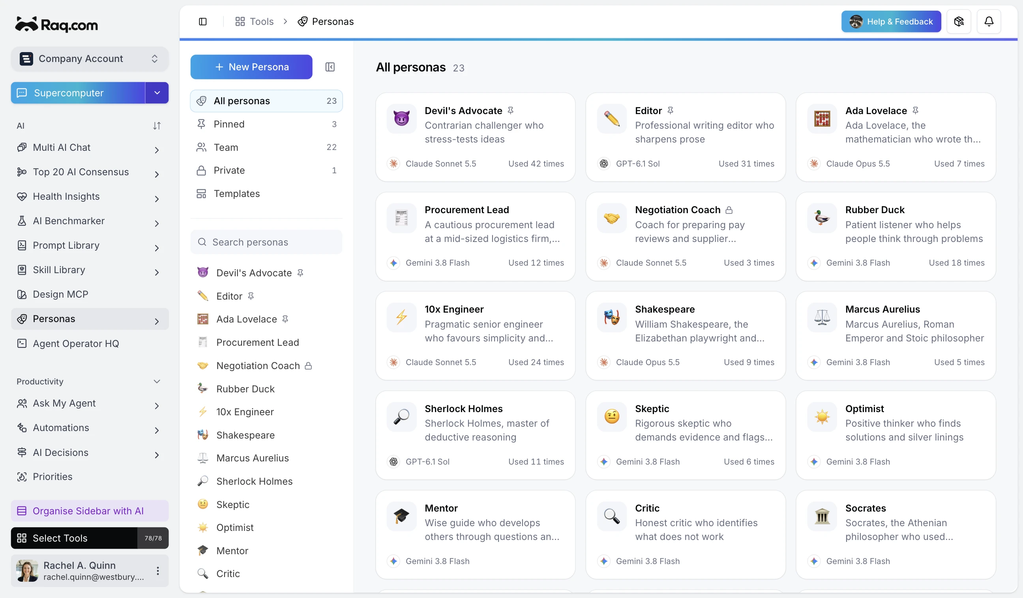Open user menu dots for Rachel A. Quinn
Image resolution: width=1023 pixels, height=598 pixels.
157,571
